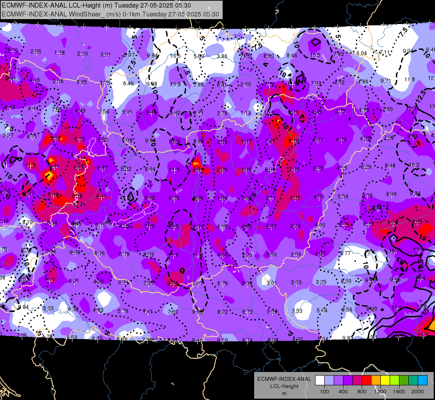Click the wind shear value '3.24'

(x=295, y=226)
